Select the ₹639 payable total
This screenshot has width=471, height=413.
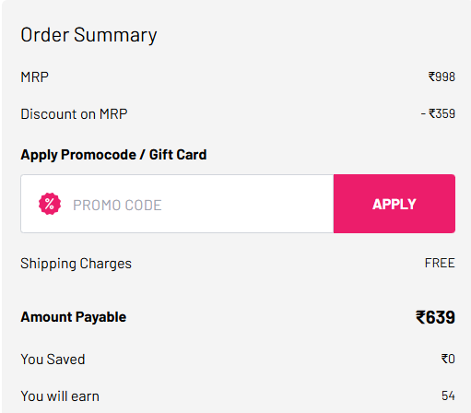click(435, 317)
